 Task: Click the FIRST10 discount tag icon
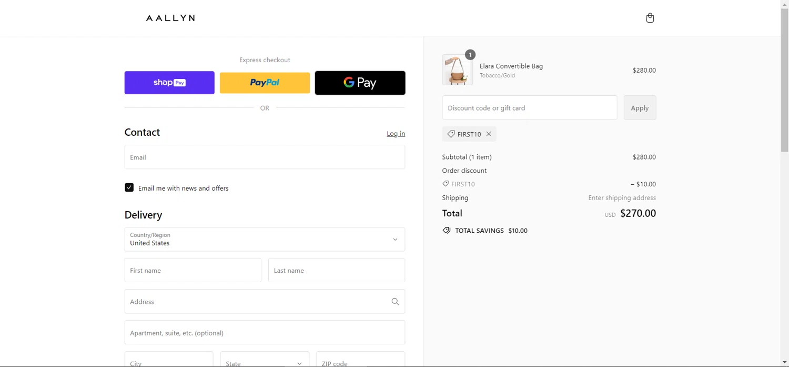click(x=451, y=134)
